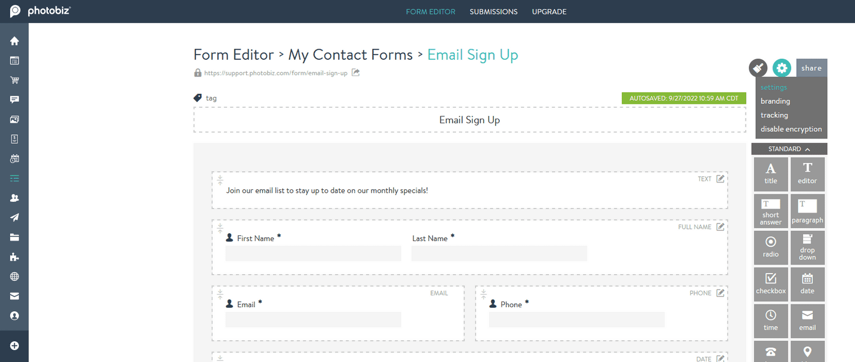
Task: Open the tag option above the form
Action: (x=205, y=97)
